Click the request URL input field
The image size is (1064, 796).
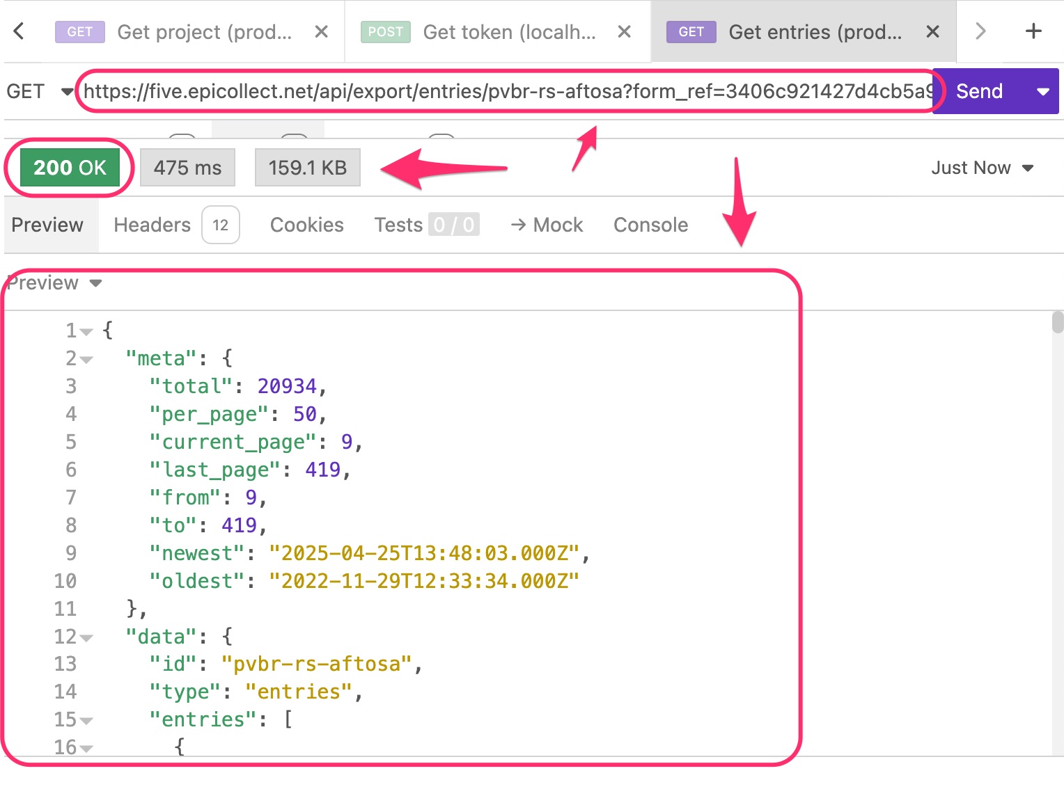[x=507, y=92]
